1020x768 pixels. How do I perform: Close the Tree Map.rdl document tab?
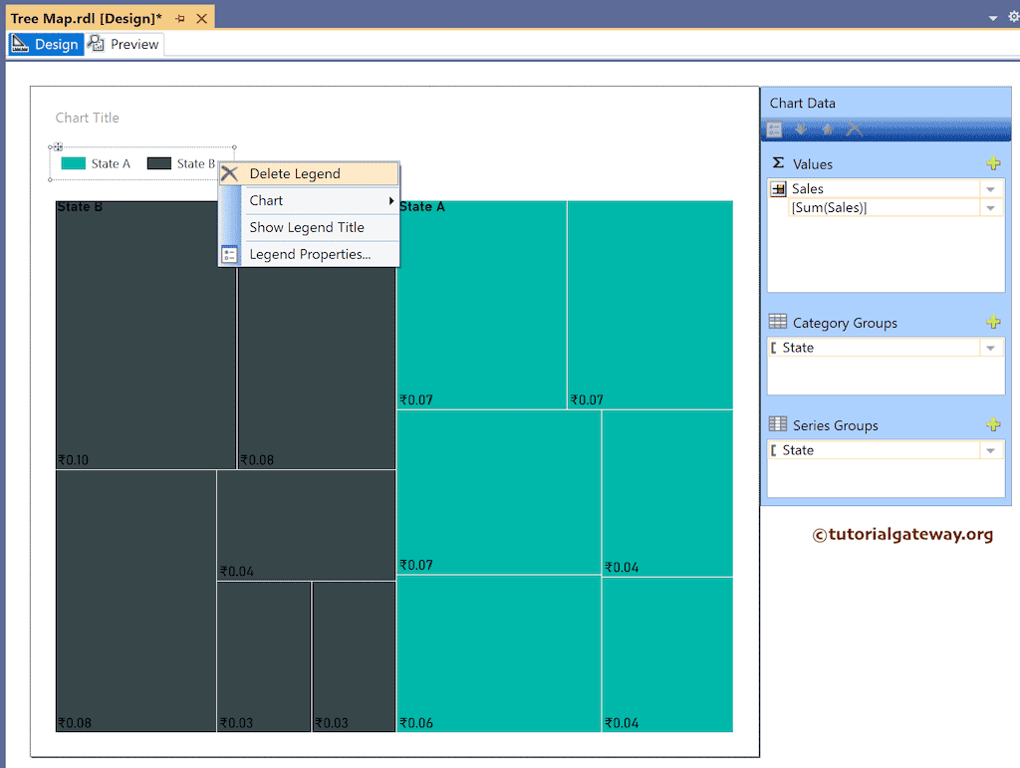[202, 18]
